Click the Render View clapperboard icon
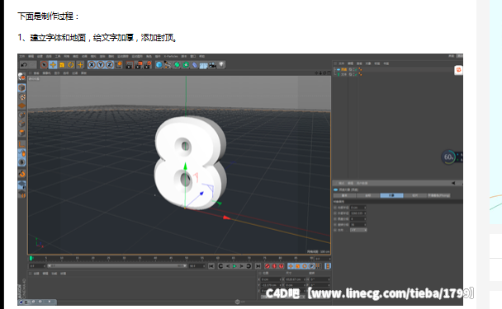Screen dimensions: 502x309 129,65
